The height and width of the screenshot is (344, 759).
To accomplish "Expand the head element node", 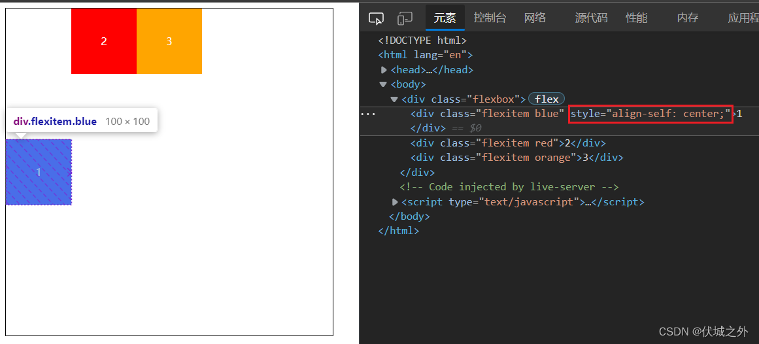I will [384, 70].
